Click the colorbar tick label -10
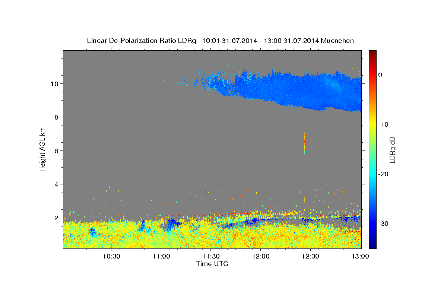This screenshot has height=298, width=447. click(x=384, y=124)
